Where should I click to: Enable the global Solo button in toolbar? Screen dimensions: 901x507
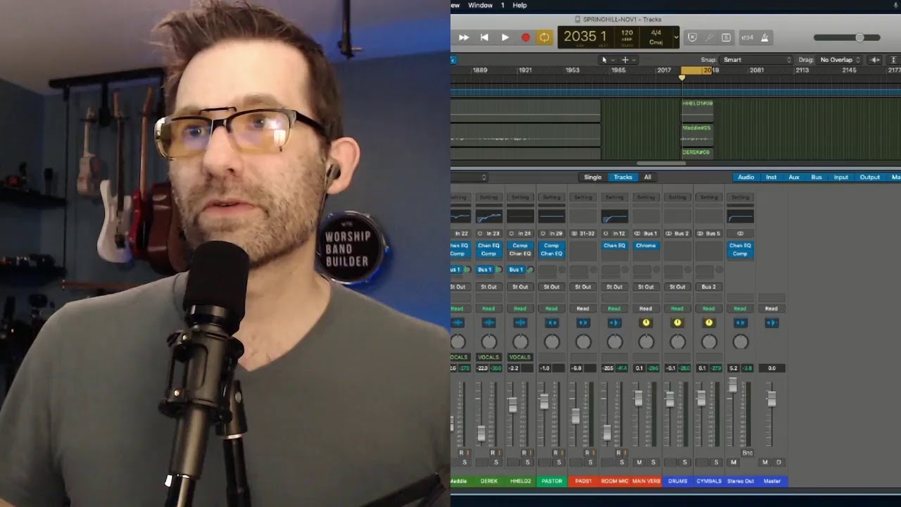click(726, 37)
